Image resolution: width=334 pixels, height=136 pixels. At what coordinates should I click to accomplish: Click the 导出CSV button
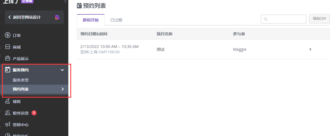coord(319,19)
